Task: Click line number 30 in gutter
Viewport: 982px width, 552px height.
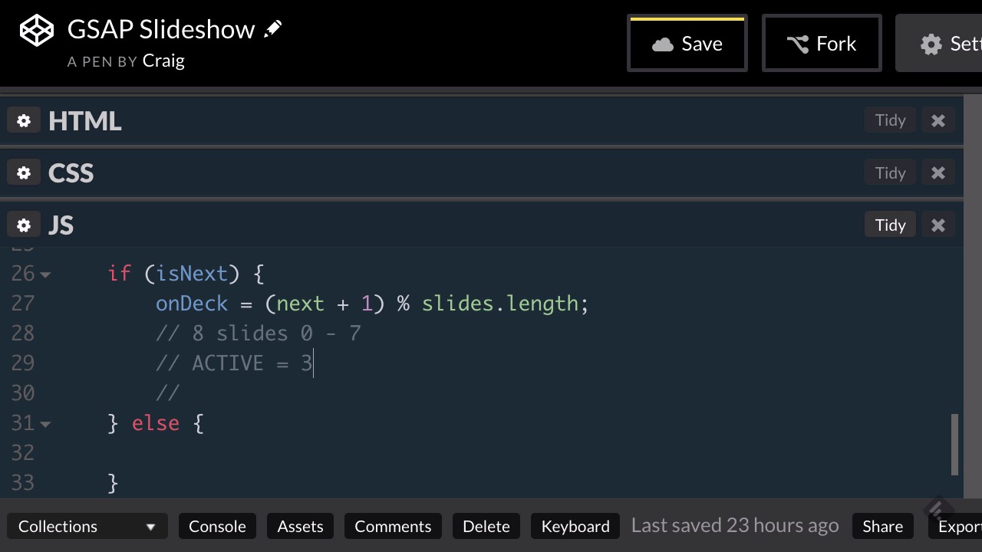Action: pyautogui.click(x=23, y=393)
